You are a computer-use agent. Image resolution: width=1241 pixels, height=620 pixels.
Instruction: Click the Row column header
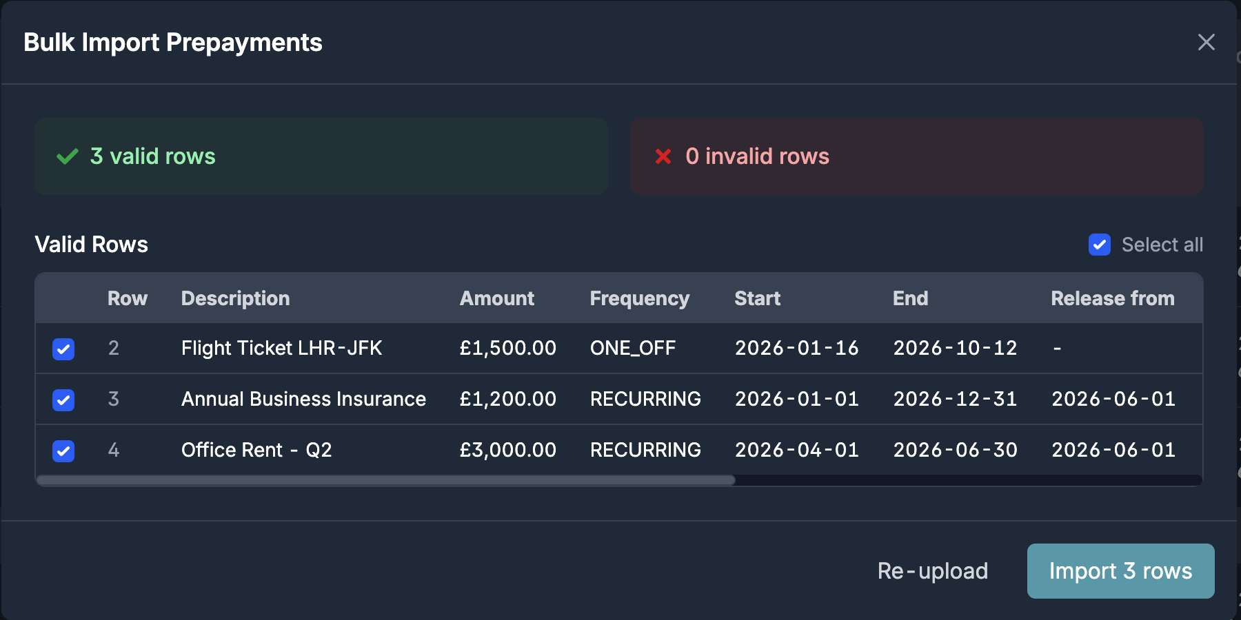128,298
